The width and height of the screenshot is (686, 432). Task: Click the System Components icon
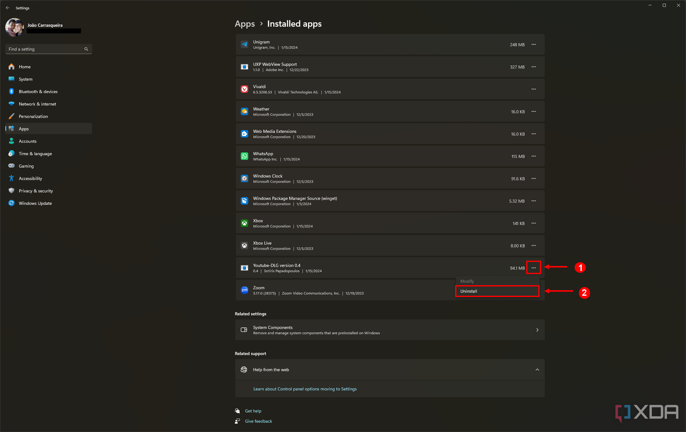(x=244, y=330)
